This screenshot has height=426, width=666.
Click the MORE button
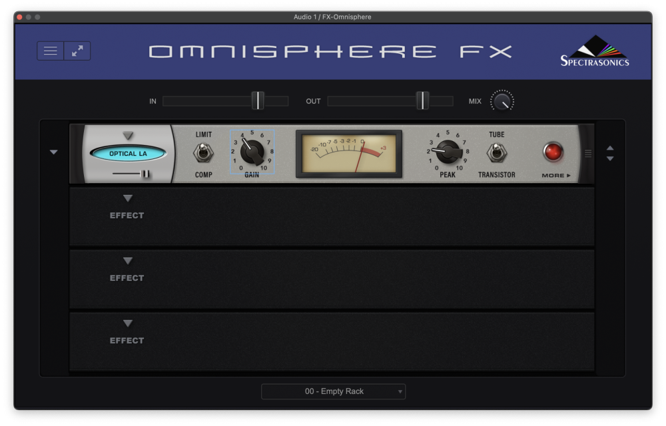pos(555,175)
